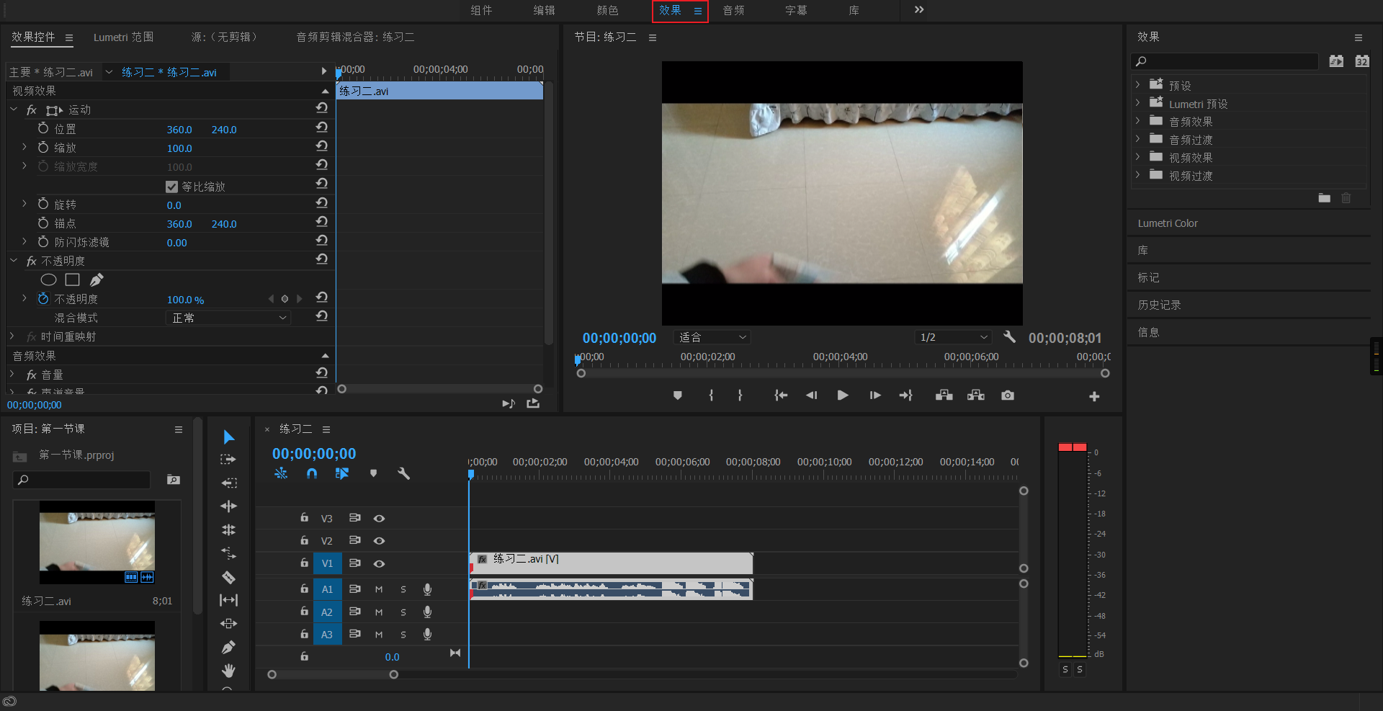1383x711 pixels.
Task: Hide track V2 with eye icon
Action: tap(379, 541)
